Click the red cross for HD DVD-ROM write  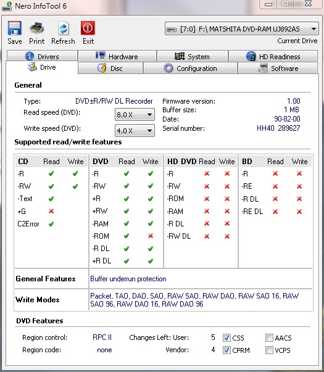[227, 199]
